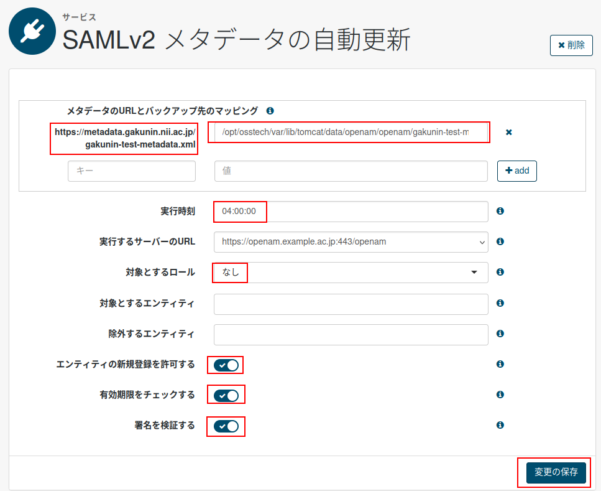Turn off 有効期限をチェックする switch

tap(225, 395)
